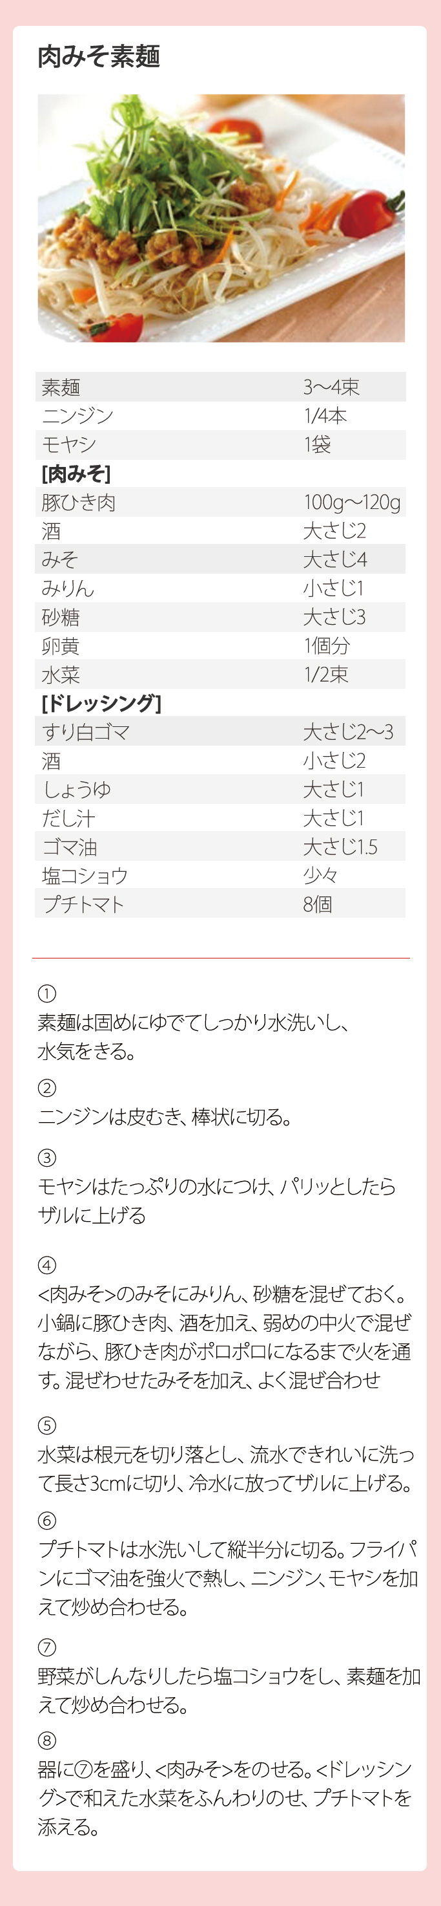This screenshot has height=1906, width=441.
Task: Click step ⑤ text about 水菜
Action: click(x=226, y=1469)
